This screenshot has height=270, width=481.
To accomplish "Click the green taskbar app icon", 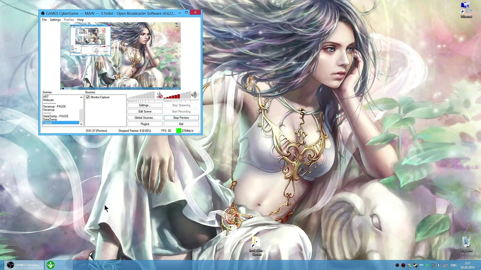I will point(51,265).
